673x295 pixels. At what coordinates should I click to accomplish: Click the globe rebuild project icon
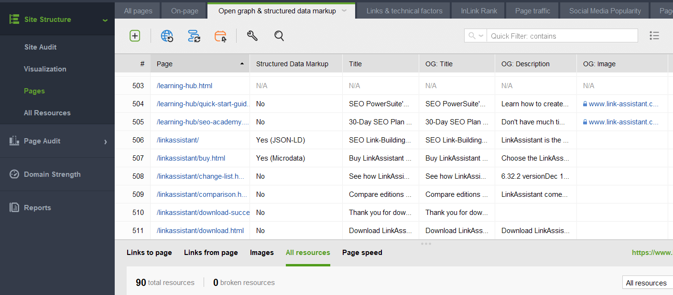pos(167,36)
